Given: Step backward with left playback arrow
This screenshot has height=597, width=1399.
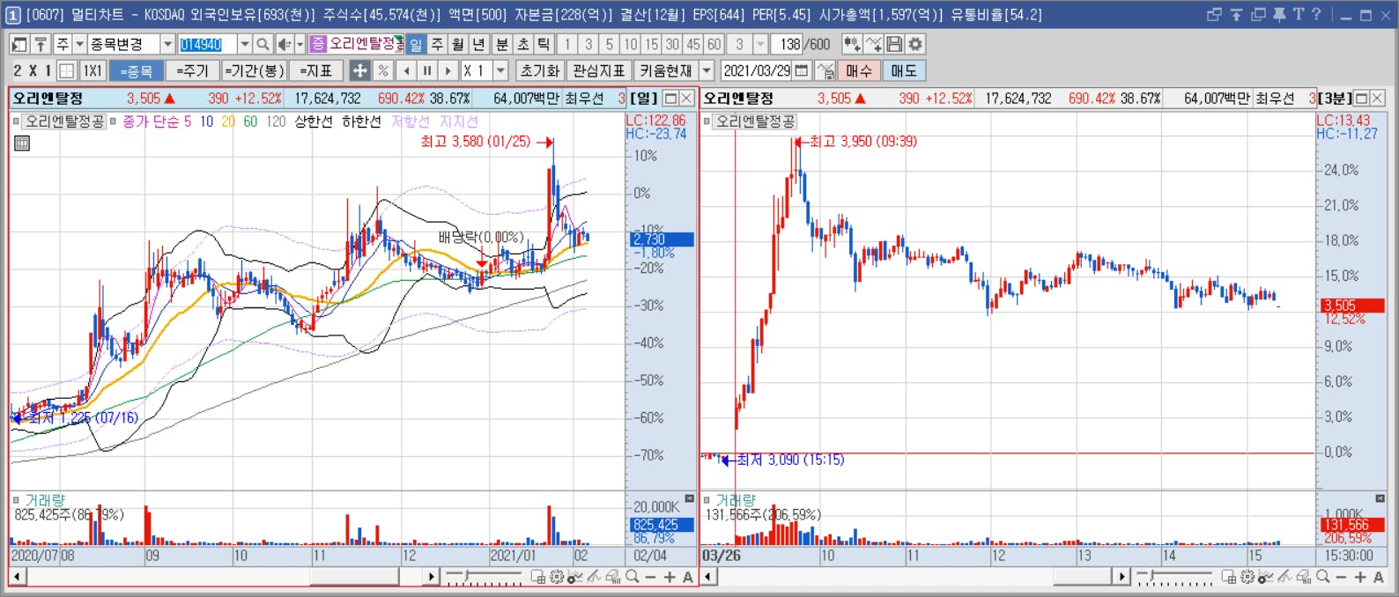Looking at the screenshot, I should (406, 70).
